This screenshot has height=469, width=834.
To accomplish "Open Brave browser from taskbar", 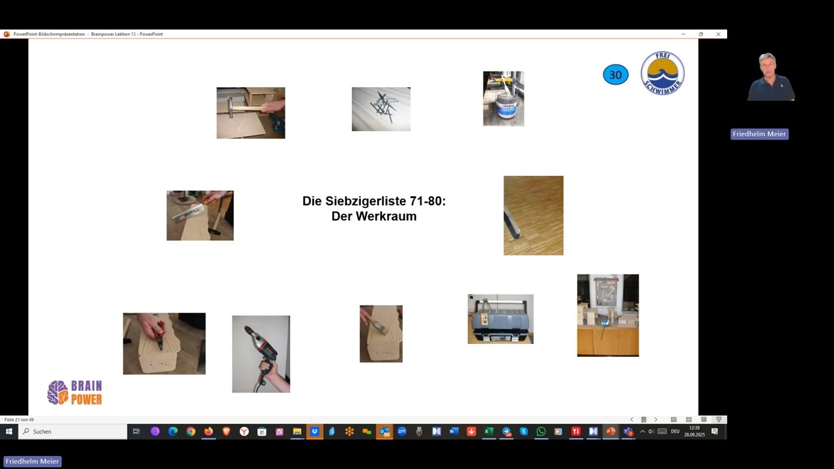I will click(226, 431).
